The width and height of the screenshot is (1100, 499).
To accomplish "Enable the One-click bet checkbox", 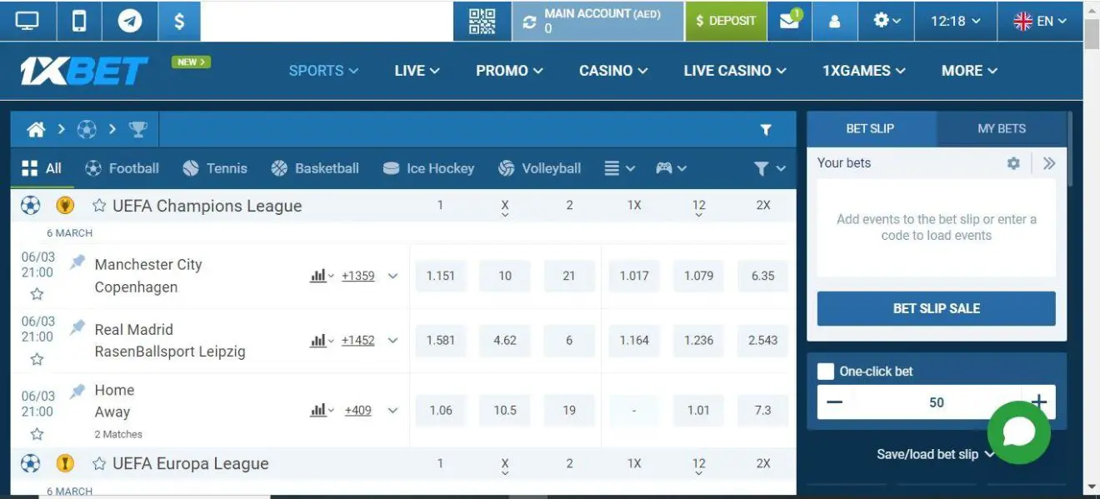I will (x=826, y=372).
